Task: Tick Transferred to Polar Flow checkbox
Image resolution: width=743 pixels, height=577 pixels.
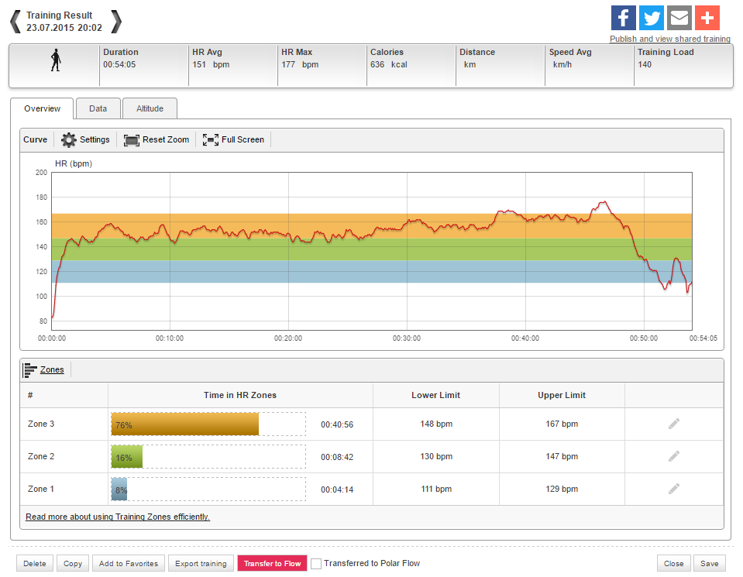Action: 316,563
